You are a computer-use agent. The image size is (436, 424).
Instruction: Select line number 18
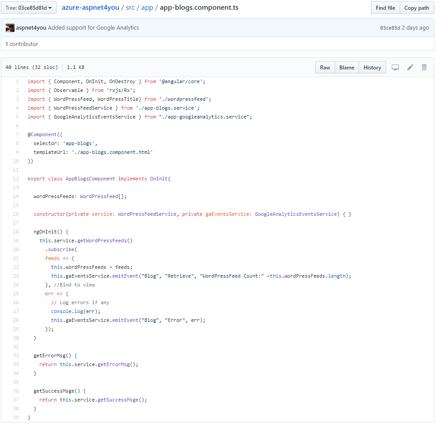(16, 232)
